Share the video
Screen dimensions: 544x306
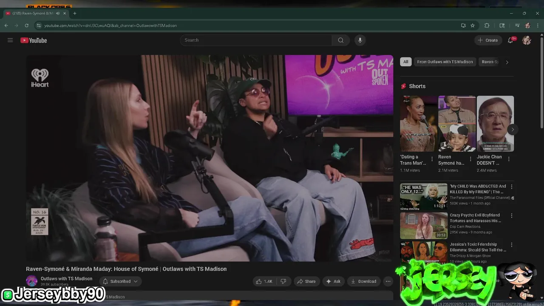(306, 281)
